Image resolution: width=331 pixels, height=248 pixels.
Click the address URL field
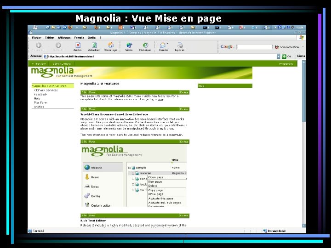(x=160, y=56)
